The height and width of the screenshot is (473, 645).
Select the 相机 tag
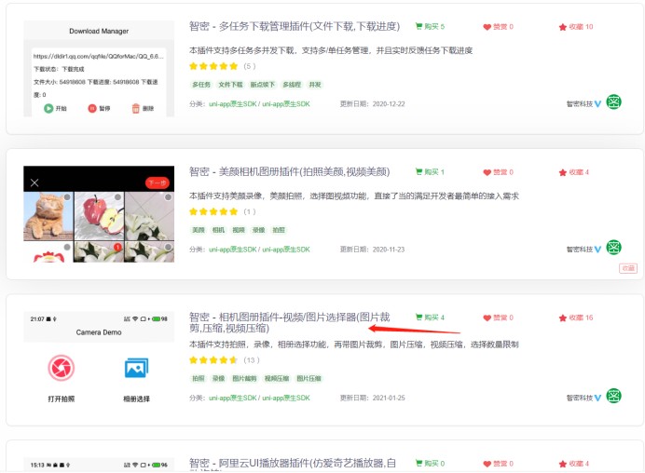tap(218, 230)
